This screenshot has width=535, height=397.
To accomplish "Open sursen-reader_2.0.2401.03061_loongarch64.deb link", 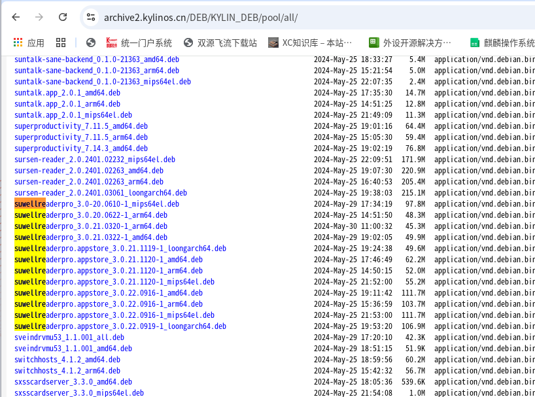I will (100, 193).
